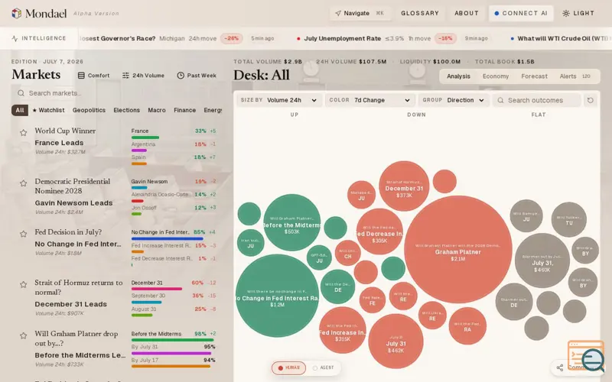Star the Fed Decision in July market
Screen dimensions: 612x382
(24, 234)
